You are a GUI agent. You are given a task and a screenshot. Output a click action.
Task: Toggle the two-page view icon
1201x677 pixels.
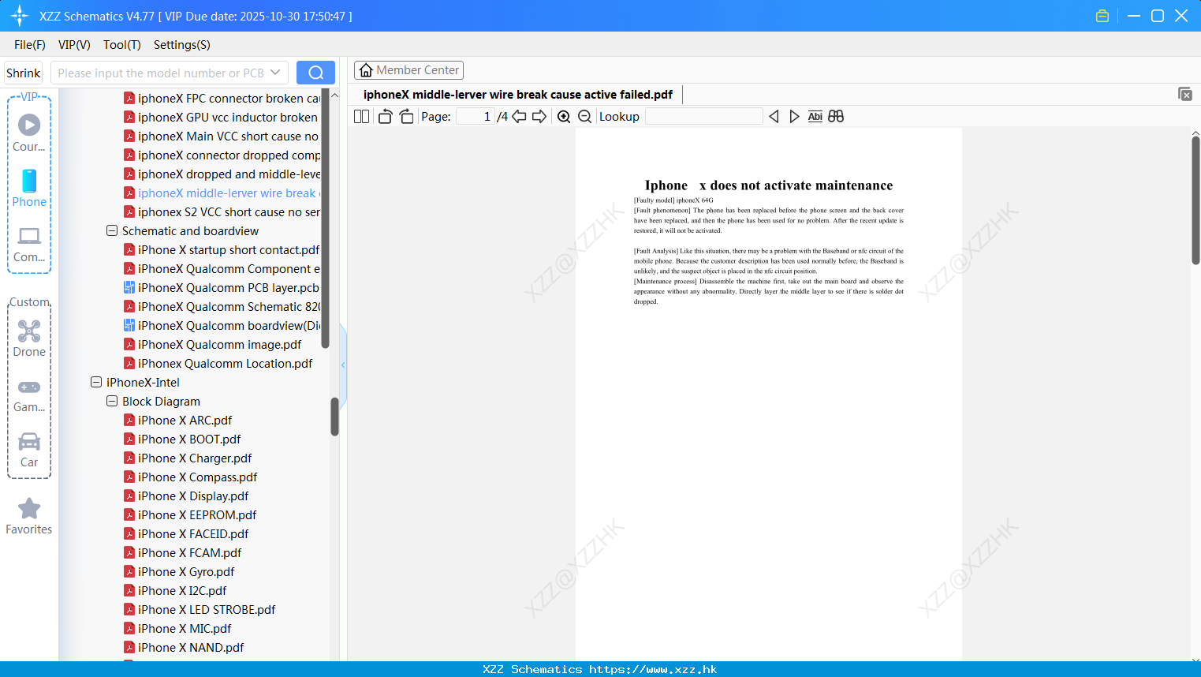coord(361,116)
